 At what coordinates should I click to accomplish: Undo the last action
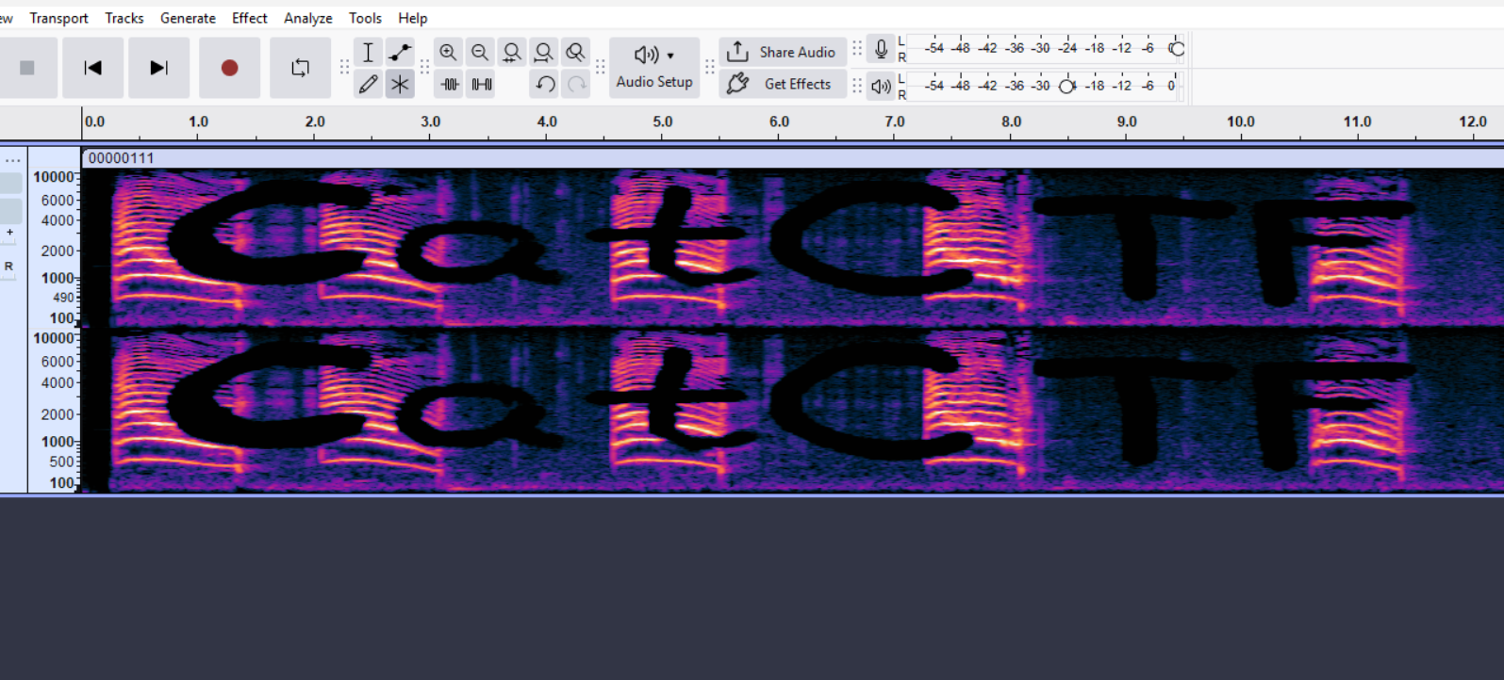click(x=545, y=84)
